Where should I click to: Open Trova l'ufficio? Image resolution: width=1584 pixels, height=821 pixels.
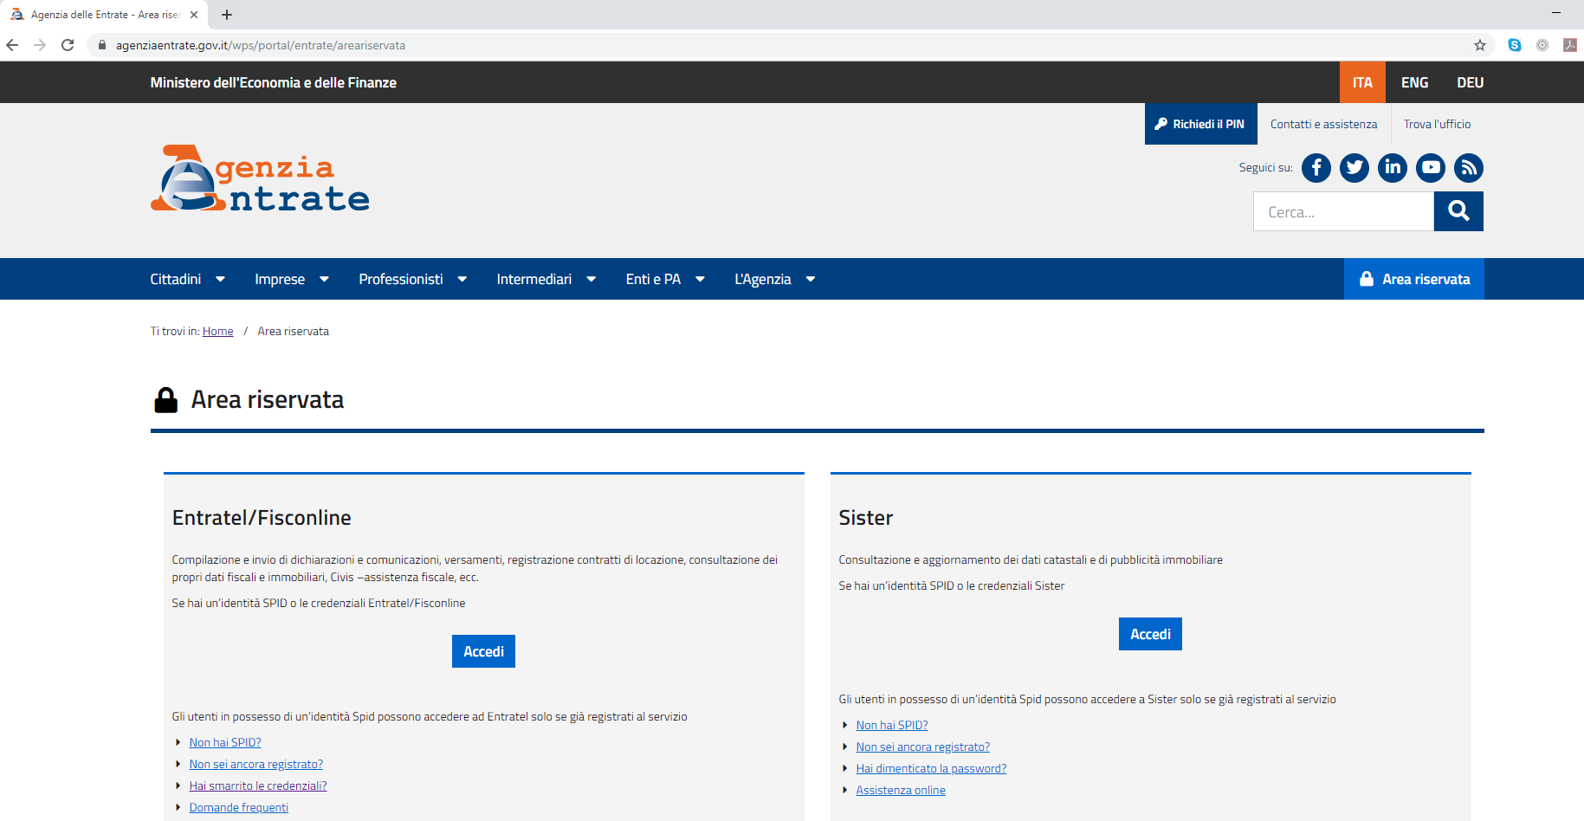point(1437,124)
